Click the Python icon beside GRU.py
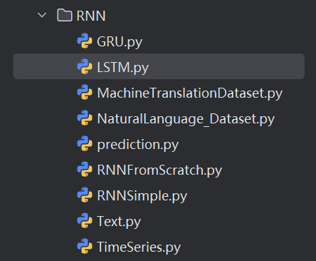The width and height of the screenshot is (316, 261). tap(85, 41)
